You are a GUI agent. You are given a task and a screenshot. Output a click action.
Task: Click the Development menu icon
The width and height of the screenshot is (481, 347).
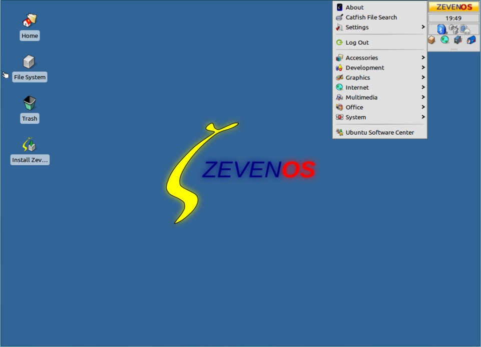tap(339, 68)
